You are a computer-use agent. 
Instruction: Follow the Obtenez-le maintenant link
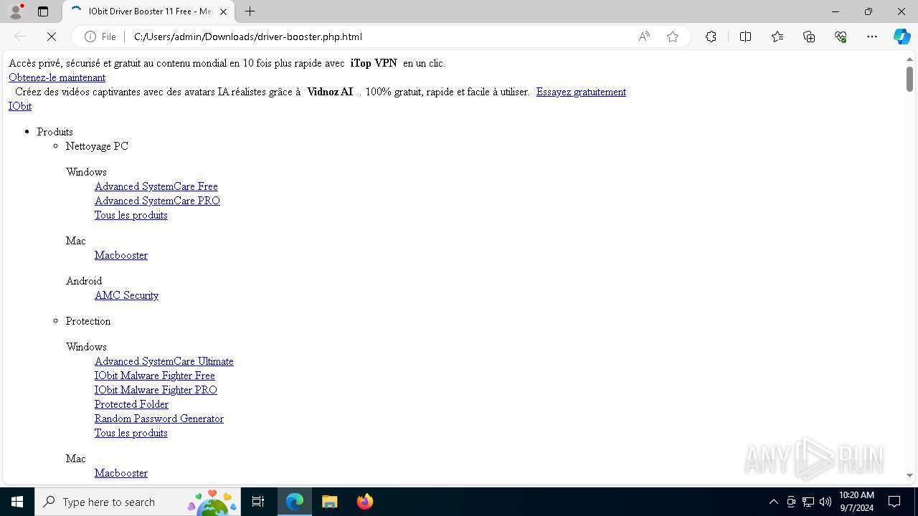click(57, 77)
